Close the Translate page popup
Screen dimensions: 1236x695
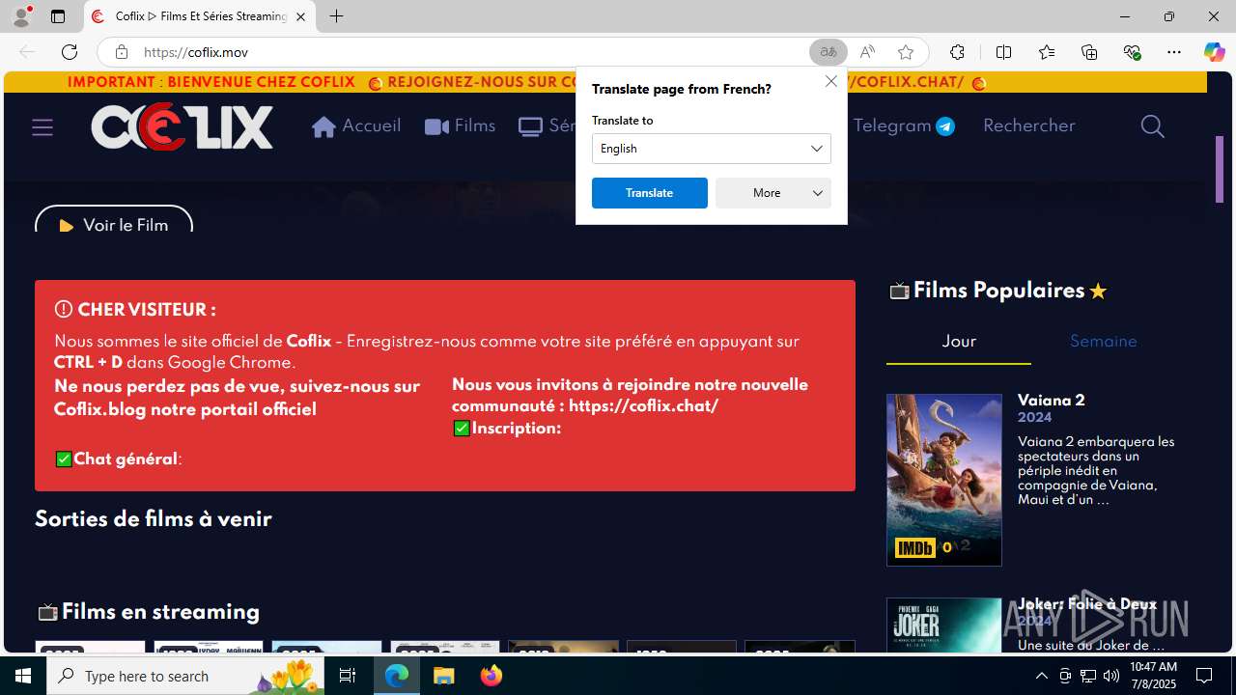pyautogui.click(x=830, y=81)
